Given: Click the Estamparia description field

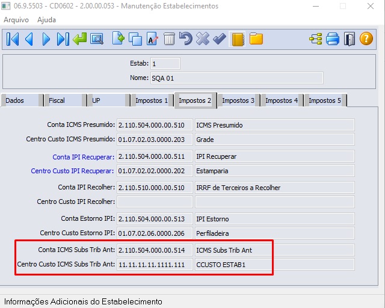Looking at the screenshot, I should [275, 171].
